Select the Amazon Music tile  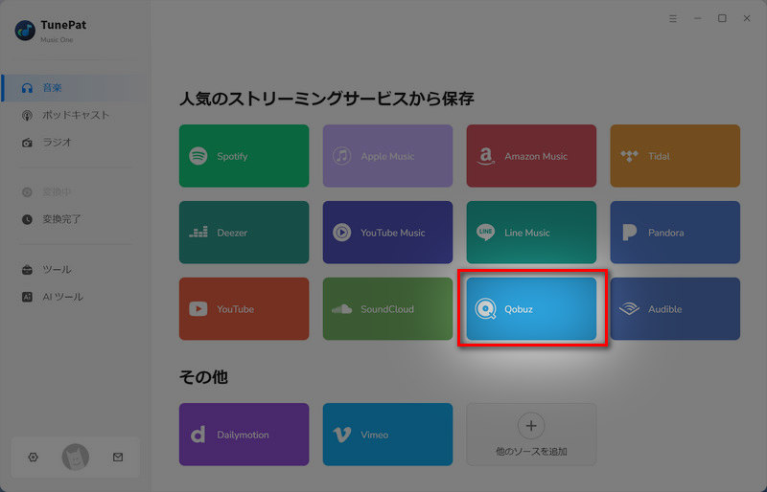(531, 156)
